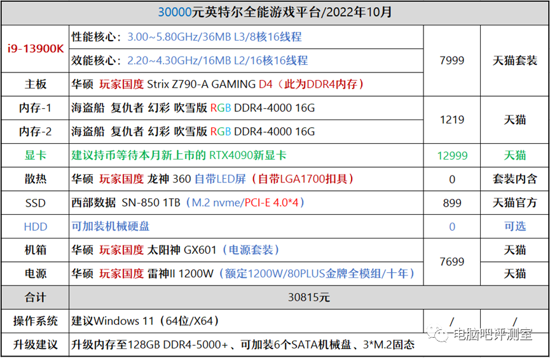Viewport: 550px width, 358px height.
Task: Select the 升级建议 label cell
Action: point(35,345)
